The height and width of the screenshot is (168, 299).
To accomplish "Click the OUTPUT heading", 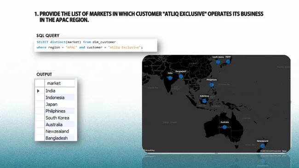I will (x=44, y=75).
